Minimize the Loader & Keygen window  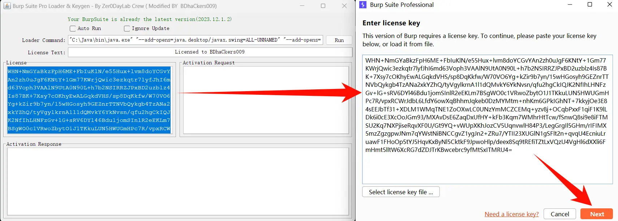(302, 6)
